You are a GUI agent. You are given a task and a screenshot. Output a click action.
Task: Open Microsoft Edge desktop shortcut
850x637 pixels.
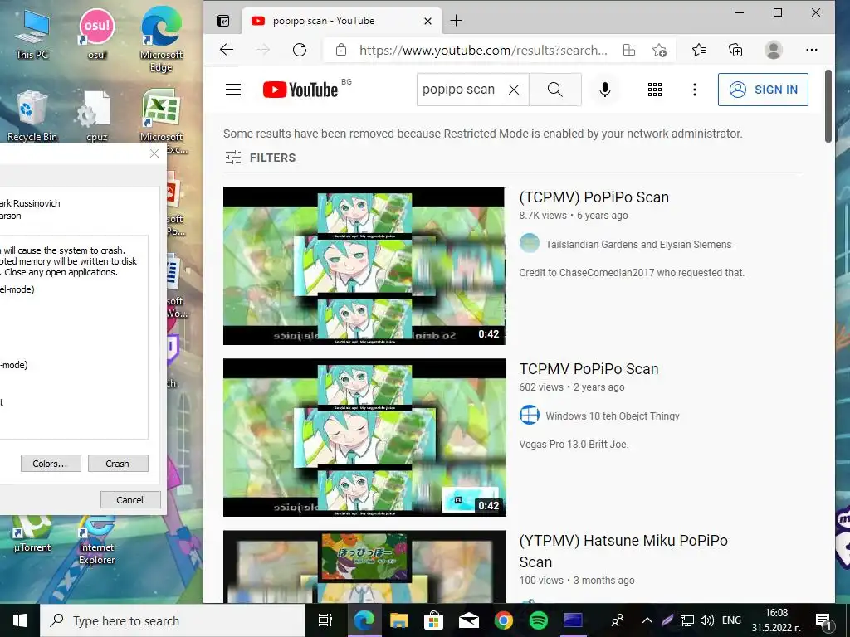[x=162, y=39]
